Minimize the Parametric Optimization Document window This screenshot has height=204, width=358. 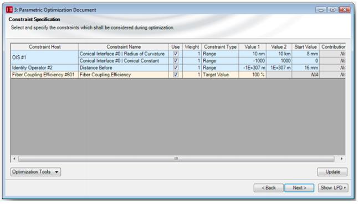pyautogui.click(x=321, y=10)
